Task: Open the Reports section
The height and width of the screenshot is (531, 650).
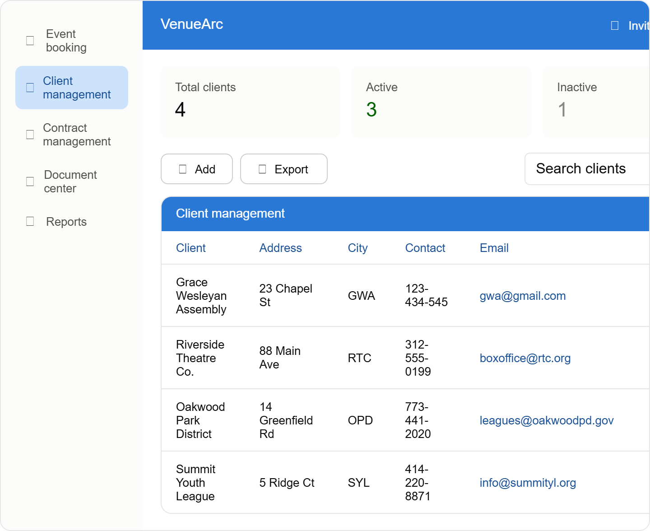Action: point(72,221)
